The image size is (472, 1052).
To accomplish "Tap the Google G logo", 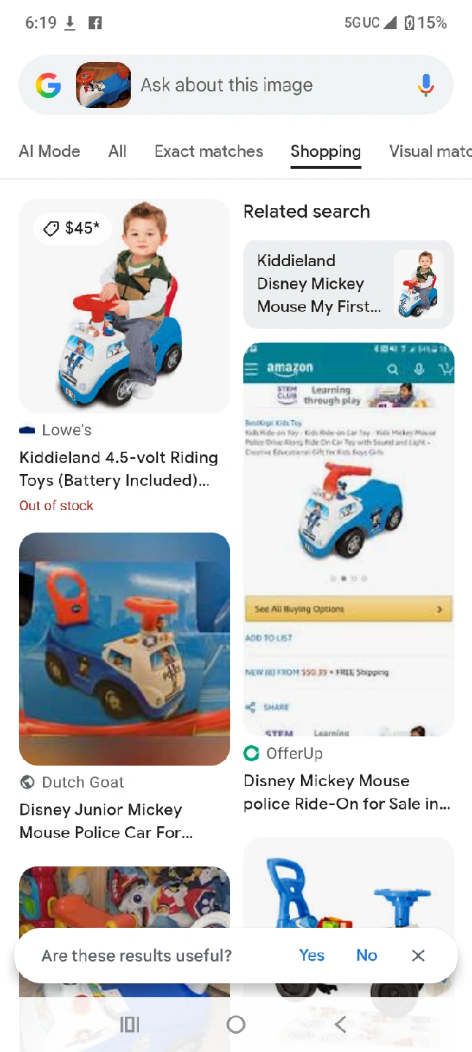I will tap(48, 85).
